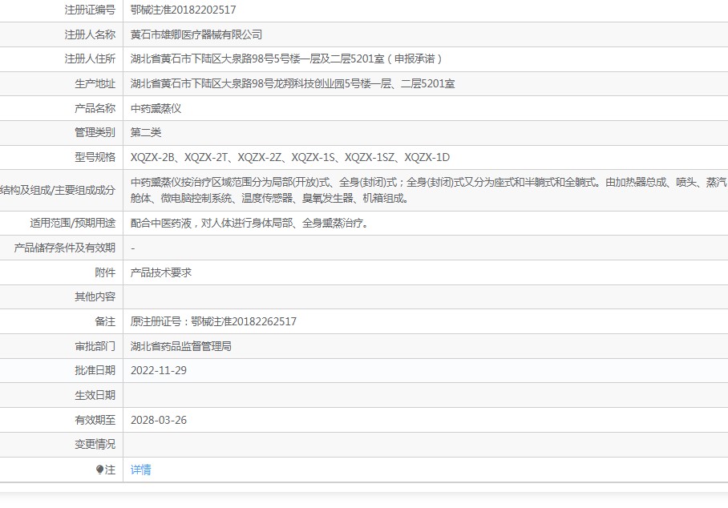This screenshot has width=728, height=508.
Task: Select company name 黄石市雄卿医疗器械有限公司
Action: [196, 34]
